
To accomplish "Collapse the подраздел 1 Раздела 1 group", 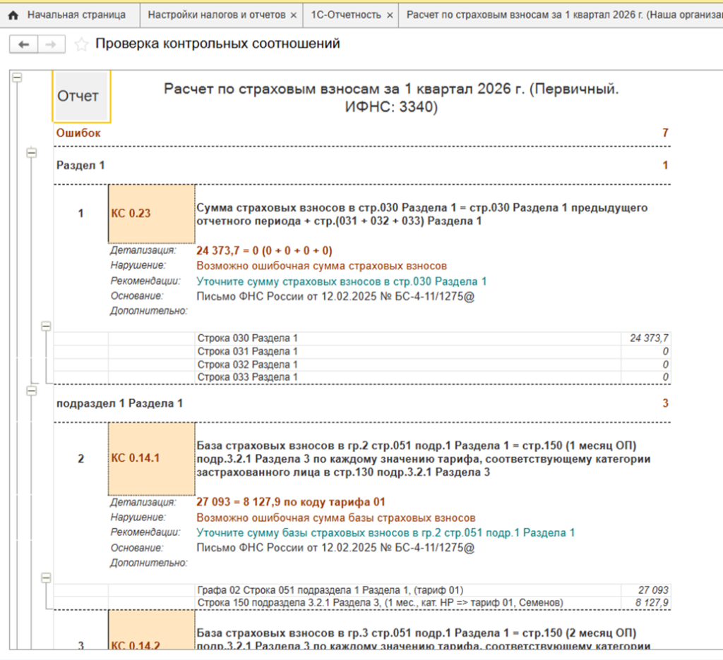I will coord(31,390).
